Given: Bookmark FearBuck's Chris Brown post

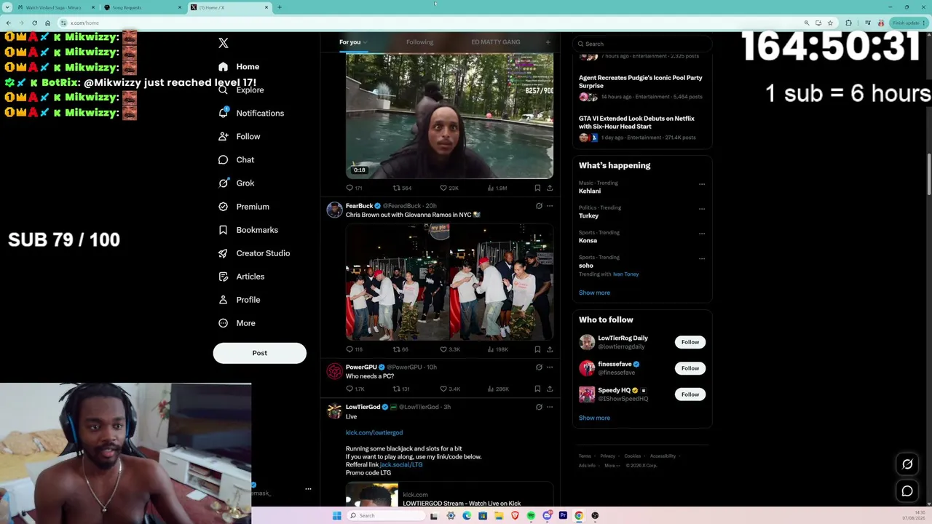Looking at the screenshot, I should click(537, 349).
